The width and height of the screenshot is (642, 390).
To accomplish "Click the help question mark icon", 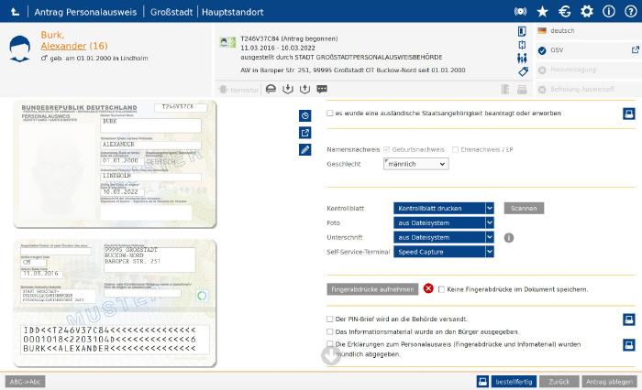I will [x=630, y=12].
